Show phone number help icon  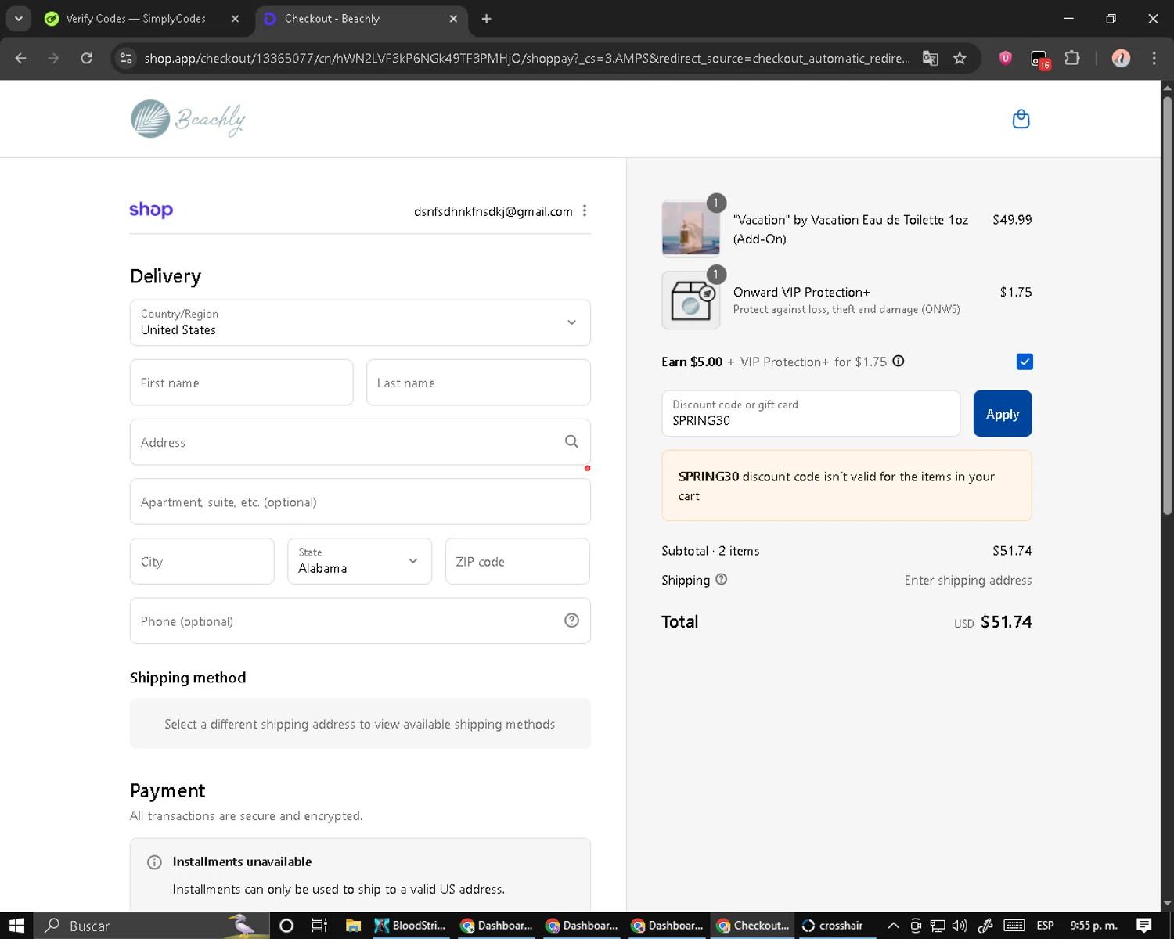[x=571, y=620]
